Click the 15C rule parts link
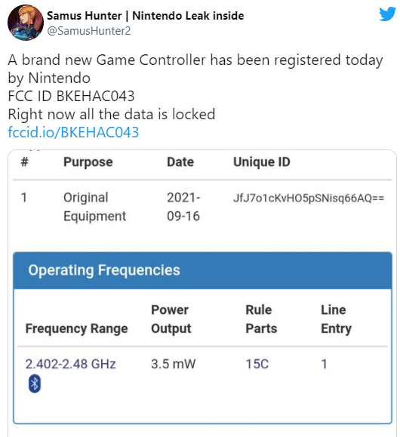The width and height of the screenshot is (400, 437). (x=257, y=364)
